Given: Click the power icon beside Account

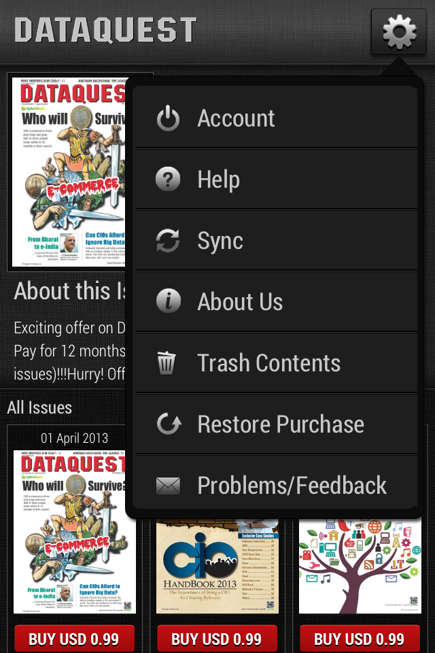Looking at the screenshot, I should click(168, 118).
